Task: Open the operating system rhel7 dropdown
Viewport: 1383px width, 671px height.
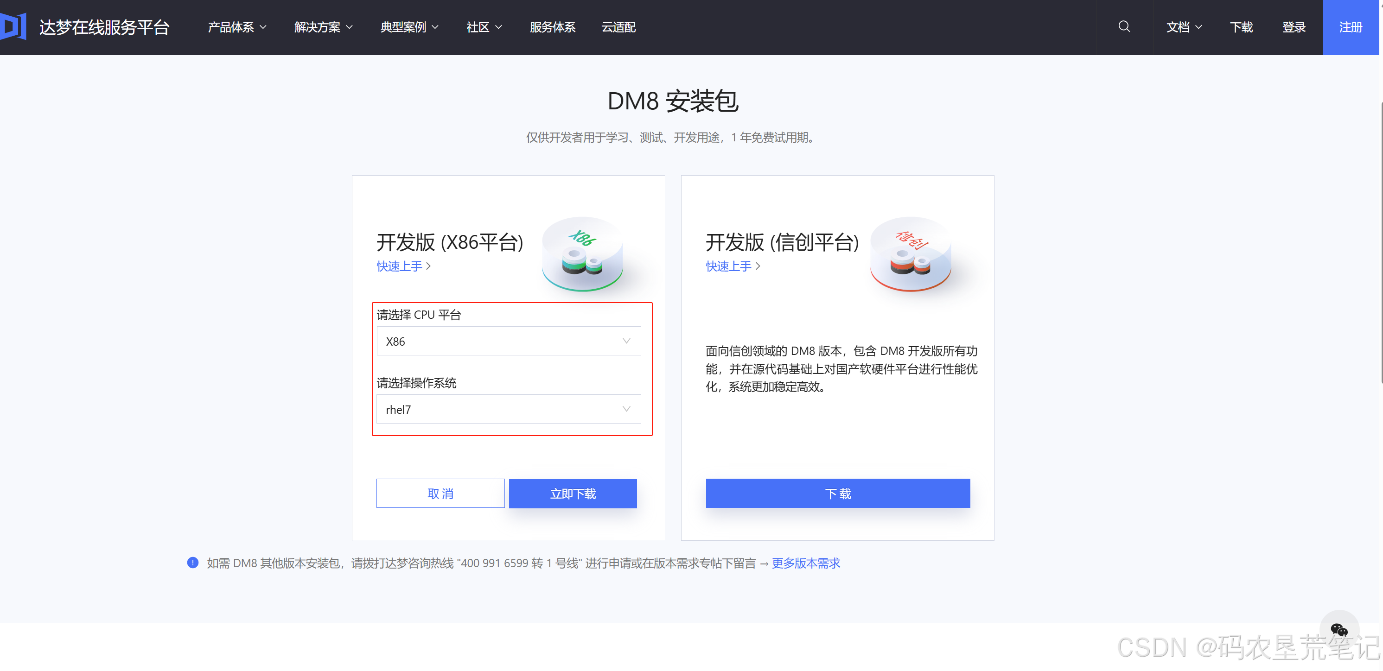Action: pyautogui.click(x=509, y=409)
